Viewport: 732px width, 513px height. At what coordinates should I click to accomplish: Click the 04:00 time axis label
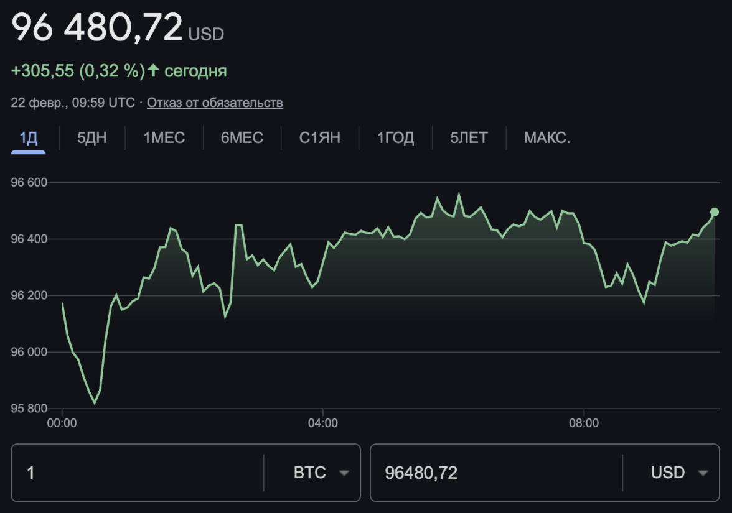click(x=323, y=423)
